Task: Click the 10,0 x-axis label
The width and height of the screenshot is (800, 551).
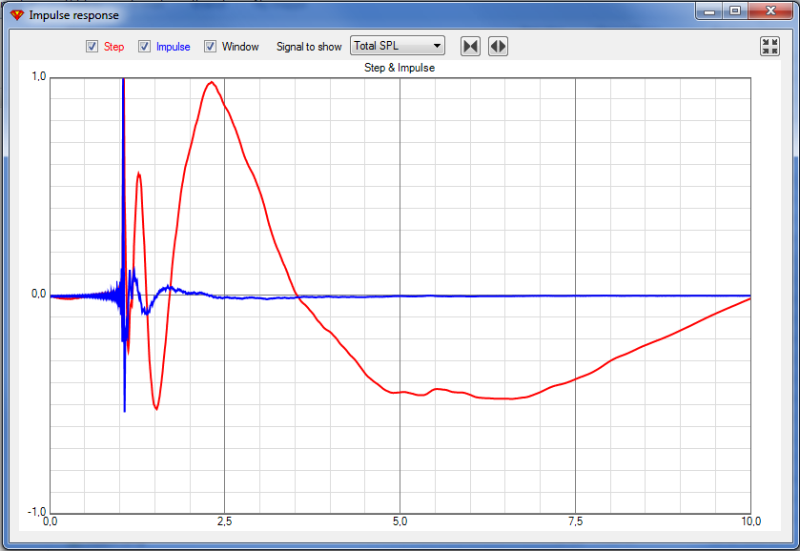Action: coord(750,521)
